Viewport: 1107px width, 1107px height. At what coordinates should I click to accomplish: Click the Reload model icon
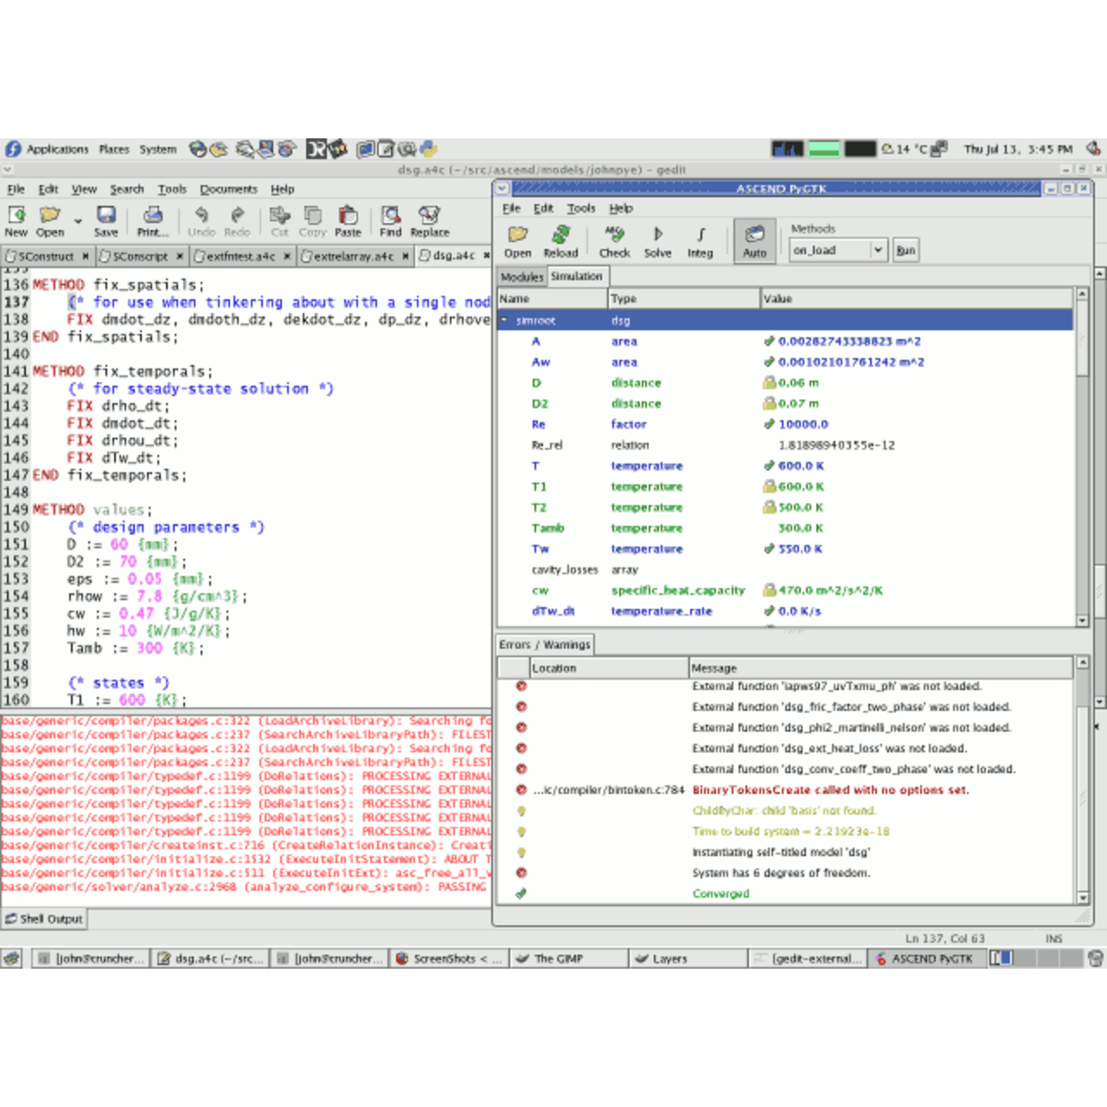click(x=560, y=240)
